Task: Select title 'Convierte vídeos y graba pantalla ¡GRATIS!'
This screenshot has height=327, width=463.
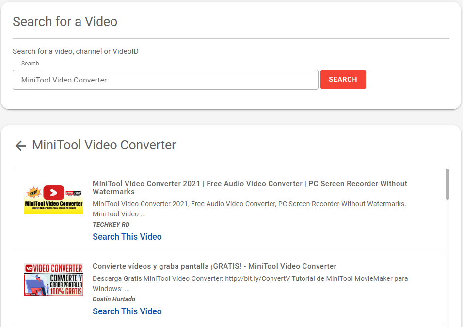Action: coord(214,266)
